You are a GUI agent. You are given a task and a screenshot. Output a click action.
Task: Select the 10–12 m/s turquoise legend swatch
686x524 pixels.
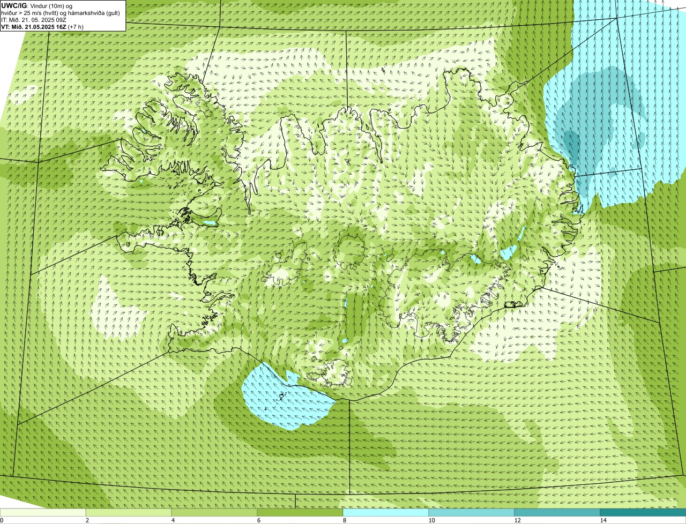point(472,512)
